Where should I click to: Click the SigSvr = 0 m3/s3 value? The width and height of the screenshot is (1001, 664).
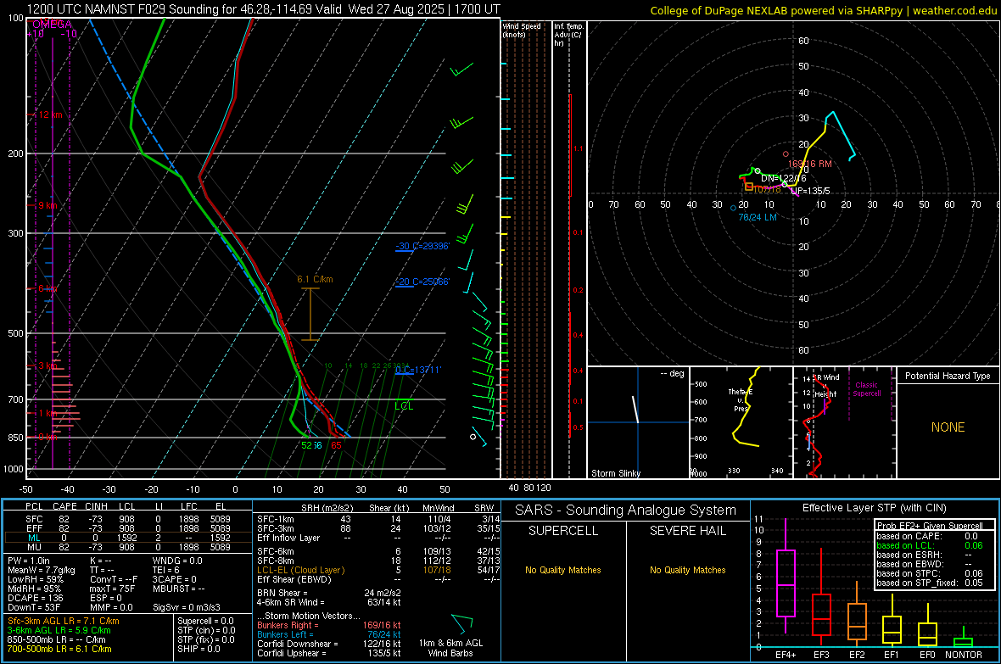[x=187, y=607]
